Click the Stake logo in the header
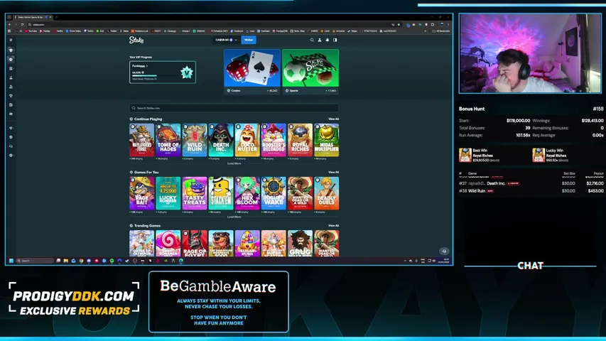 [x=136, y=40]
